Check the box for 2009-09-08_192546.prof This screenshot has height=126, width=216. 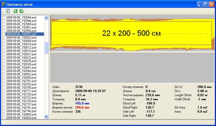coord(3,21)
